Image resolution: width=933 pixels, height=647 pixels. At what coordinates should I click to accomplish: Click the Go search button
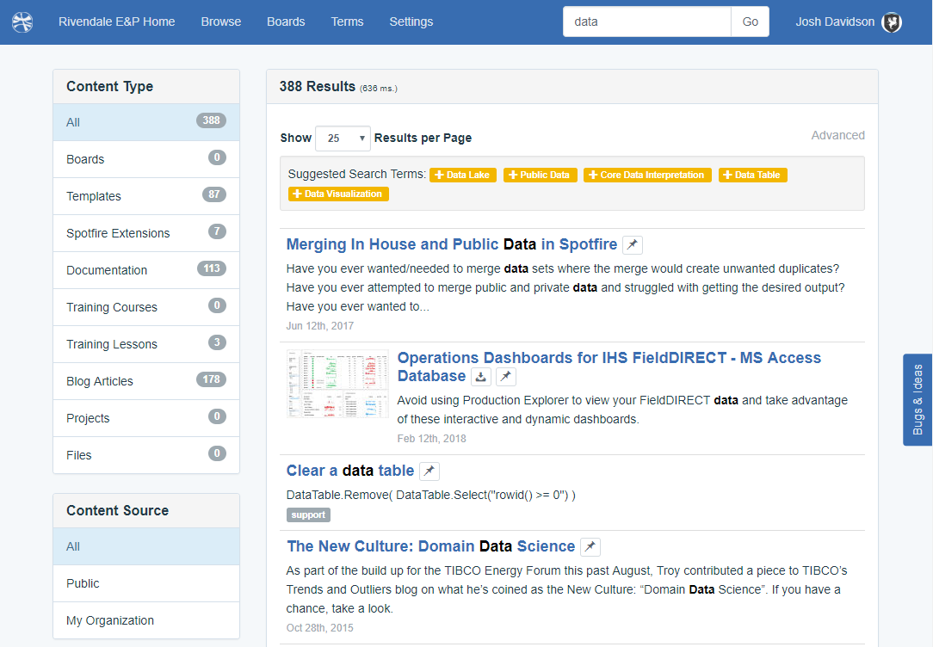tap(750, 22)
